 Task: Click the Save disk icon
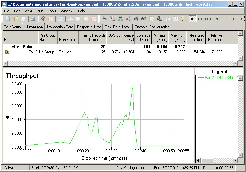point(23,19)
